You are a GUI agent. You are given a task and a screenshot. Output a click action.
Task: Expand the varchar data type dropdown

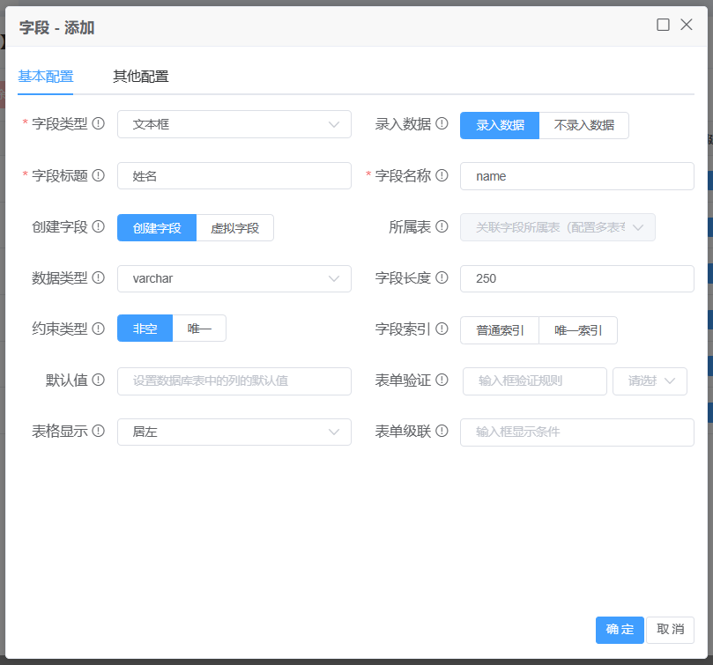(234, 278)
